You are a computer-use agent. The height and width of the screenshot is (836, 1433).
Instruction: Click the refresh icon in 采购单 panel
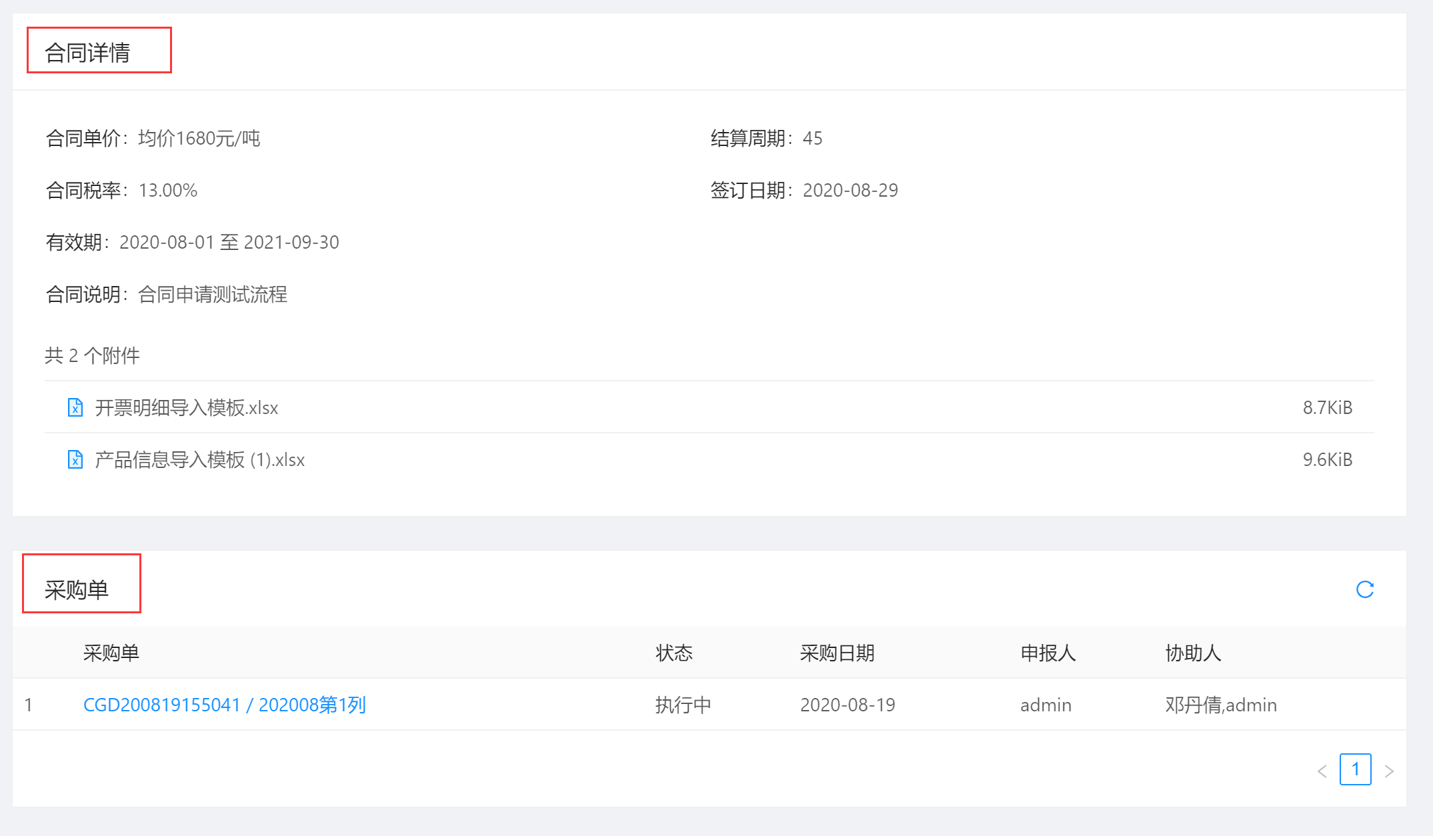click(x=1364, y=589)
